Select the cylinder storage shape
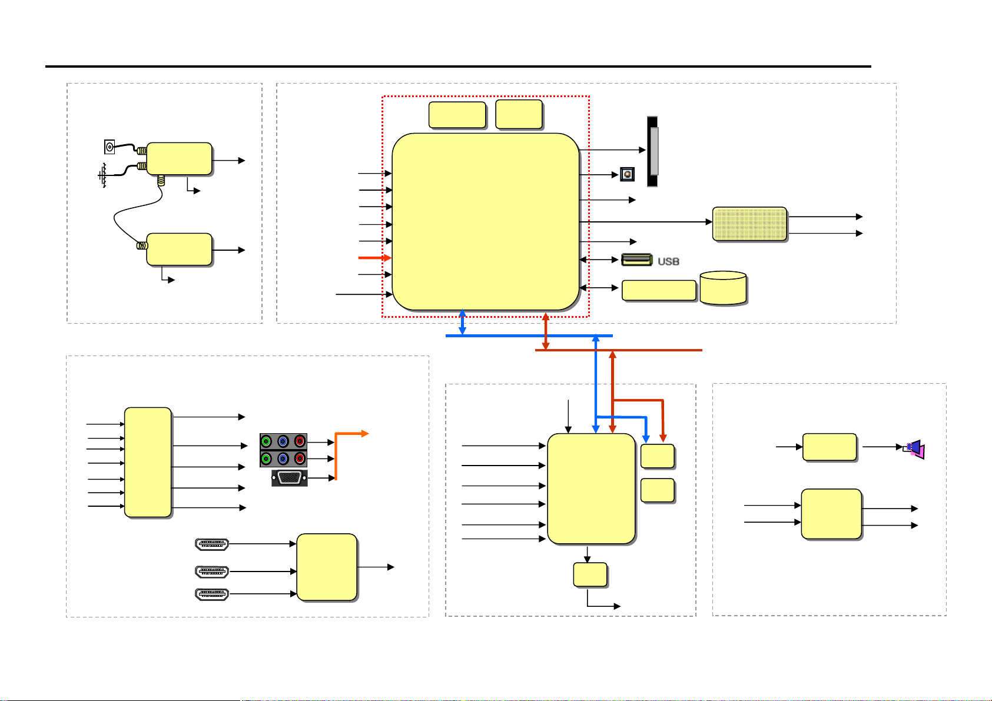The image size is (992, 701). [724, 288]
